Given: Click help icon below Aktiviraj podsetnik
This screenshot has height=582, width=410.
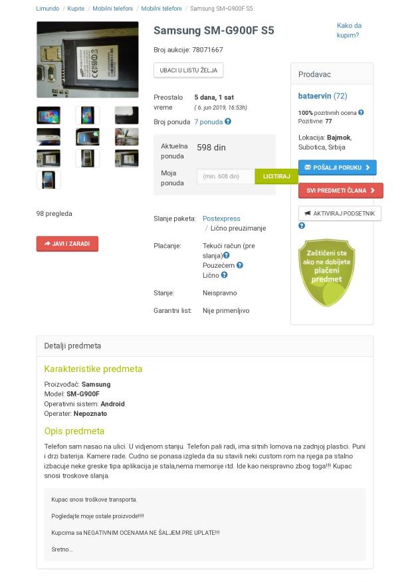Looking at the screenshot, I should [302, 226].
